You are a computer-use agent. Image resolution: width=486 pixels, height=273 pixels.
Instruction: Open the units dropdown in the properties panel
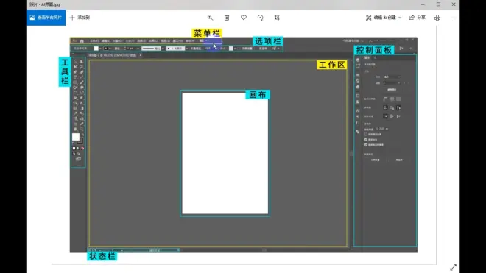(x=392, y=77)
